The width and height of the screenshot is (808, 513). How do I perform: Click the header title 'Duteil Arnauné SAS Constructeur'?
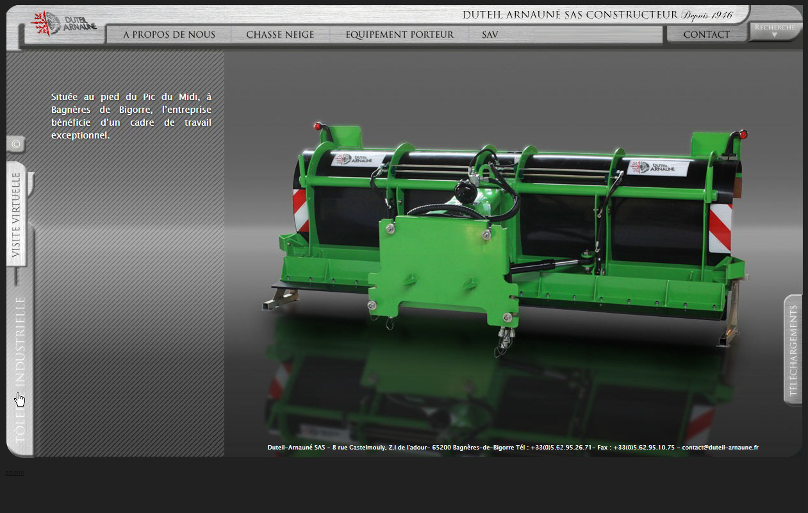[x=570, y=15]
